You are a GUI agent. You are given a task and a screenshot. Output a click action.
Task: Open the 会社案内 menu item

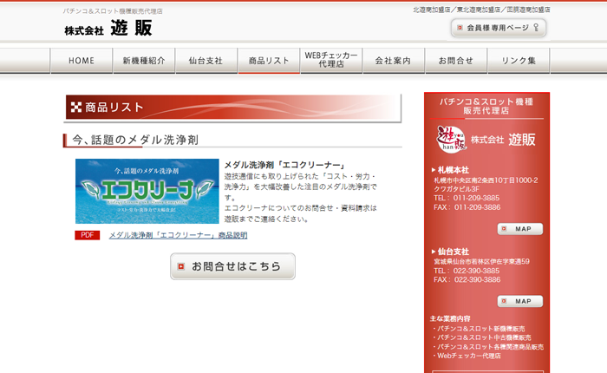pyautogui.click(x=394, y=61)
